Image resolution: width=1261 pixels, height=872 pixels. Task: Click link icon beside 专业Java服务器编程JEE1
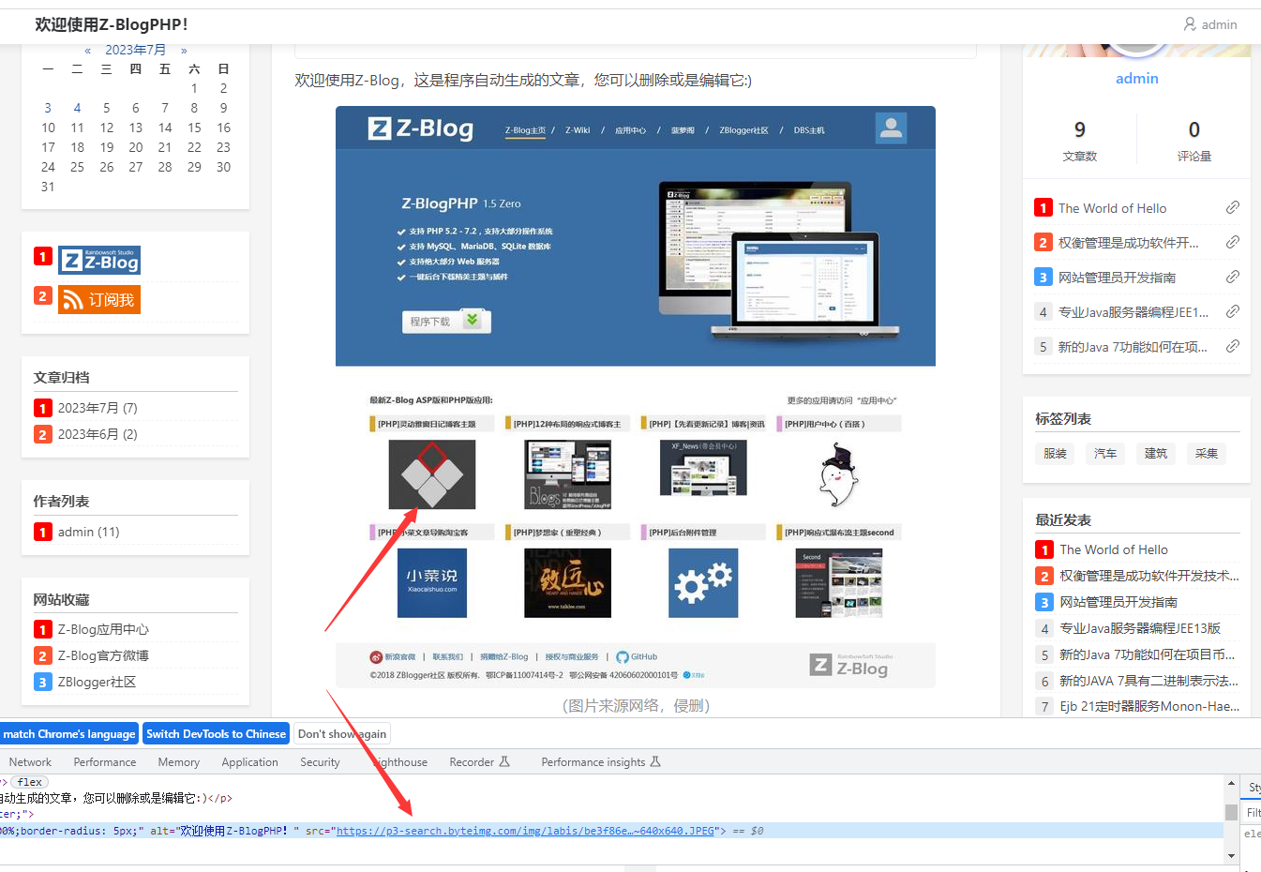coord(1233,311)
